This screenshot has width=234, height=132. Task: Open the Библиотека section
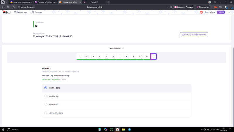coord(20,12)
